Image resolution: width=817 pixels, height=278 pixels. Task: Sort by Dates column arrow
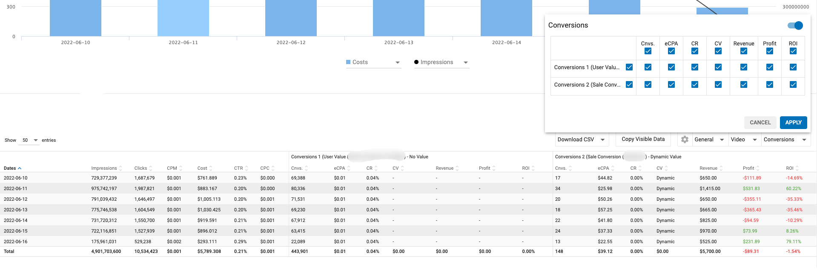pyautogui.click(x=20, y=168)
